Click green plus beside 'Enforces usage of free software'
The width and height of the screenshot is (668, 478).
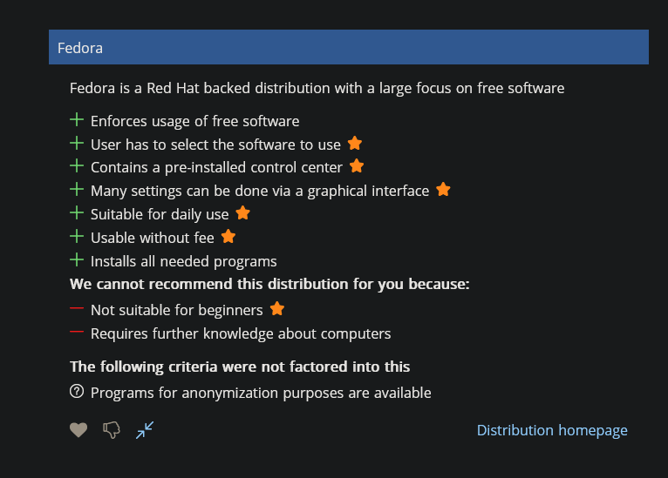point(77,120)
